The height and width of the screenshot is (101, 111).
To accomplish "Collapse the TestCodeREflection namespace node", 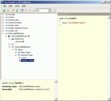I will coord(9,47).
